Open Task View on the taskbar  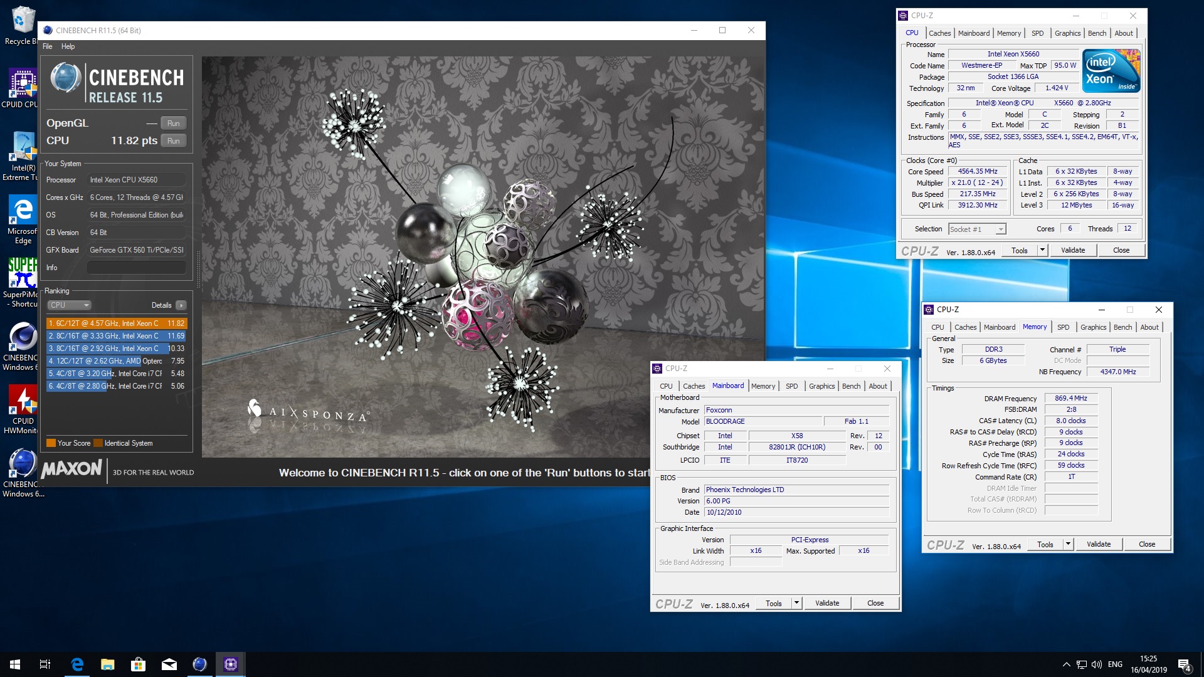(x=45, y=664)
